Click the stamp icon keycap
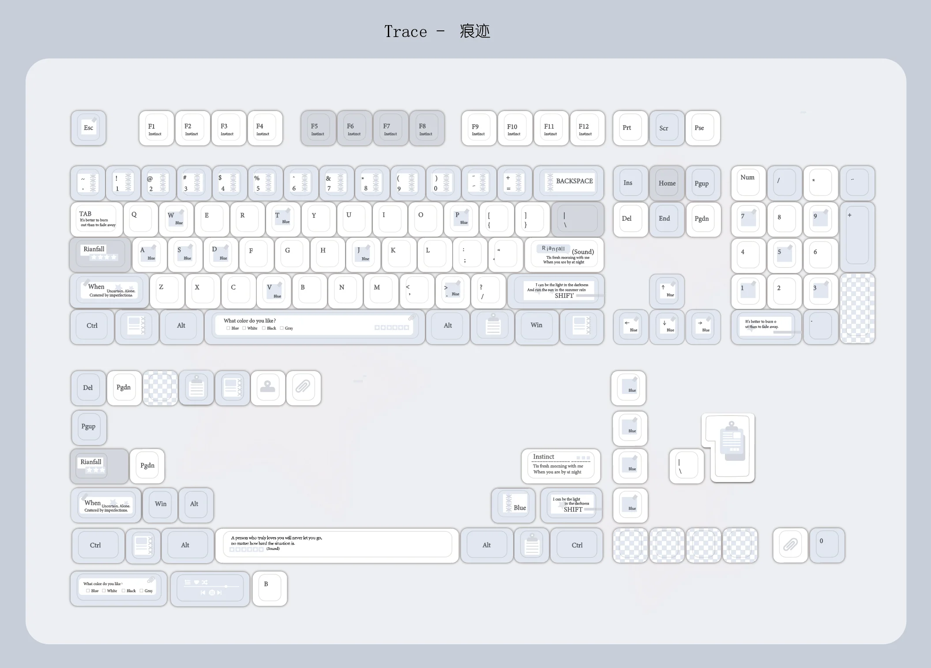This screenshot has height=668, width=931. (x=268, y=388)
